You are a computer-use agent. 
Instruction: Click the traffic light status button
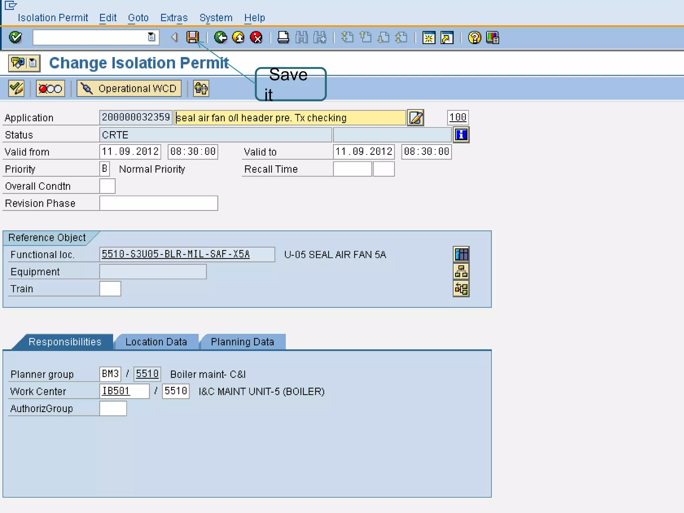pyautogui.click(x=50, y=89)
